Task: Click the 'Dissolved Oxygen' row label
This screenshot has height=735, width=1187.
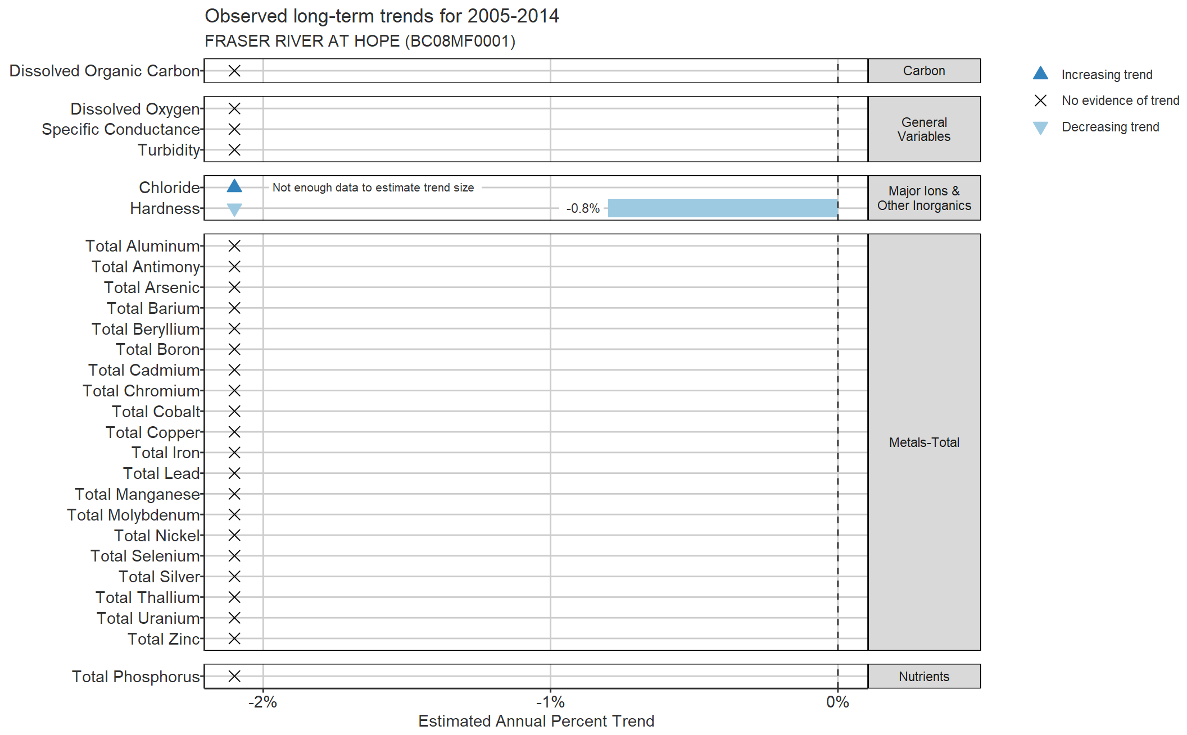Action: tap(135, 109)
